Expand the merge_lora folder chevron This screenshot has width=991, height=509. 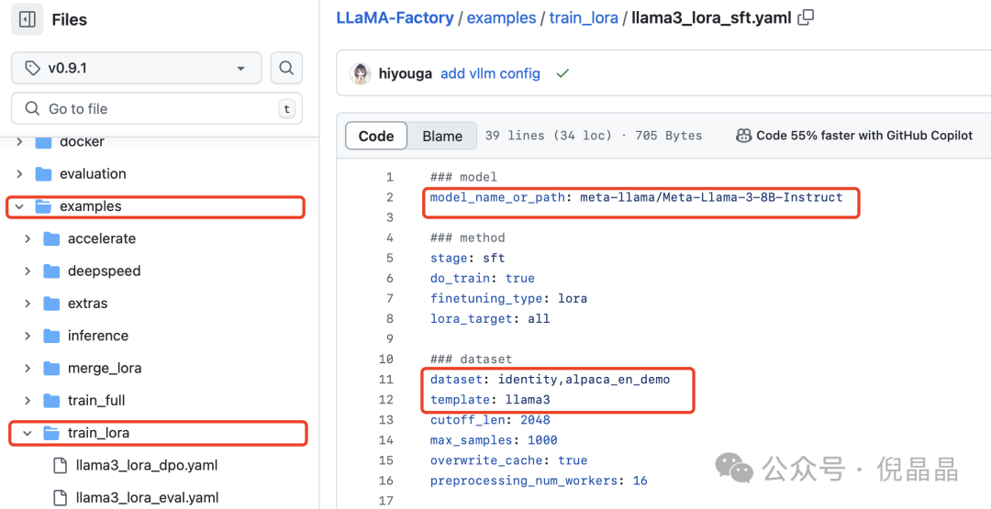[28, 368]
